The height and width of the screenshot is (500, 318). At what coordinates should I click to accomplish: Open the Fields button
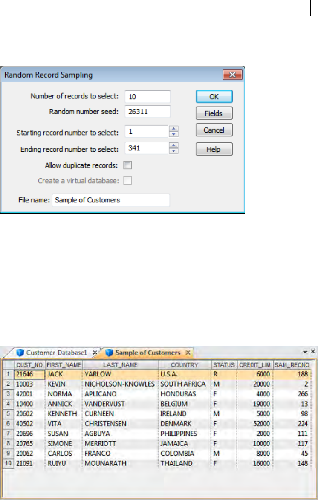pos(214,113)
